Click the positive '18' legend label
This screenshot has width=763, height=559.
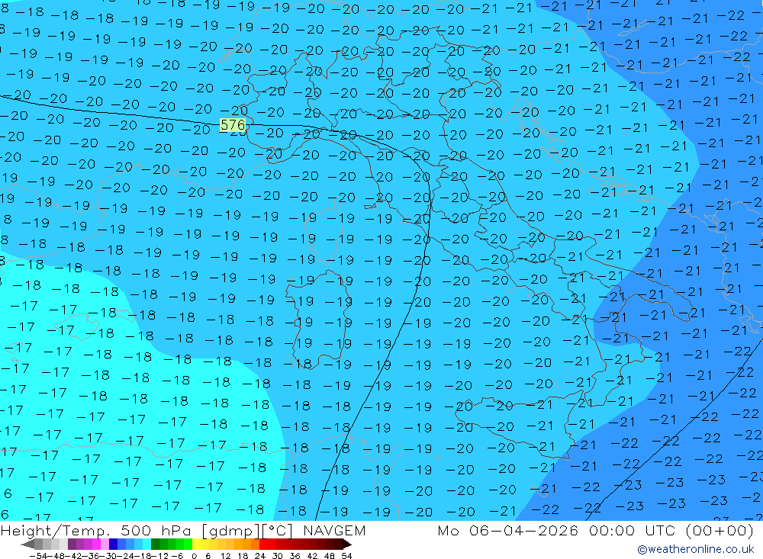click(243, 556)
